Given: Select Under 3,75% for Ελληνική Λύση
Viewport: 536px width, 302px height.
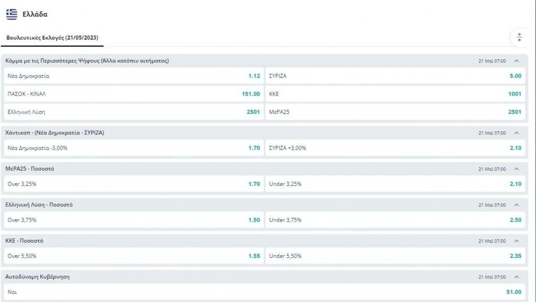Looking at the screenshot, I should (395, 220).
